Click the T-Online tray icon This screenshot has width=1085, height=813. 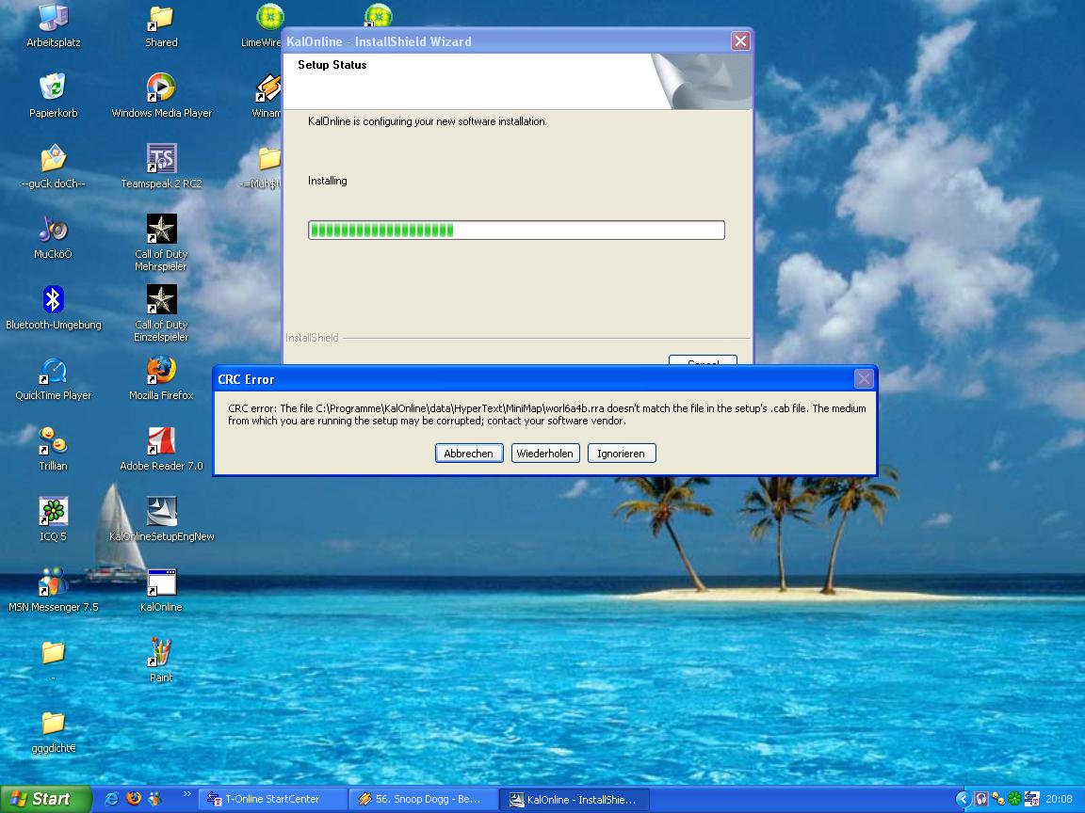tap(1031, 799)
